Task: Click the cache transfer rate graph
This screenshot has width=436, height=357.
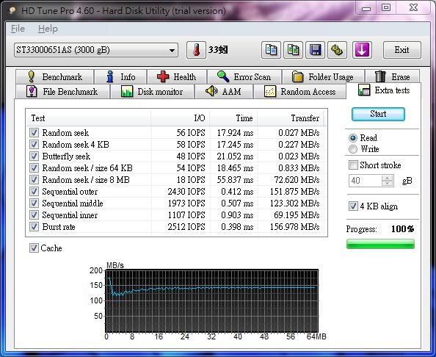Action: click(212, 300)
